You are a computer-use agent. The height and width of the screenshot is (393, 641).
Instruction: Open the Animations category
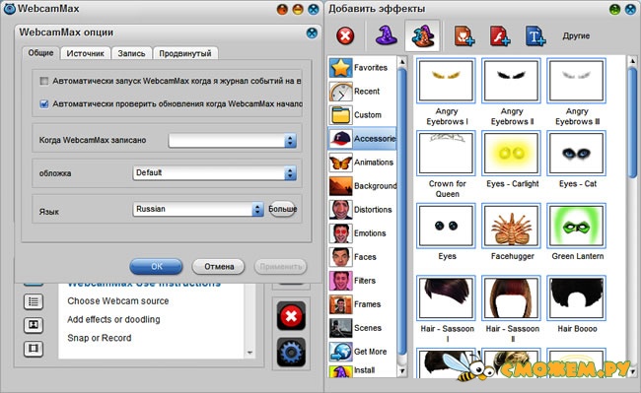(362, 163)
